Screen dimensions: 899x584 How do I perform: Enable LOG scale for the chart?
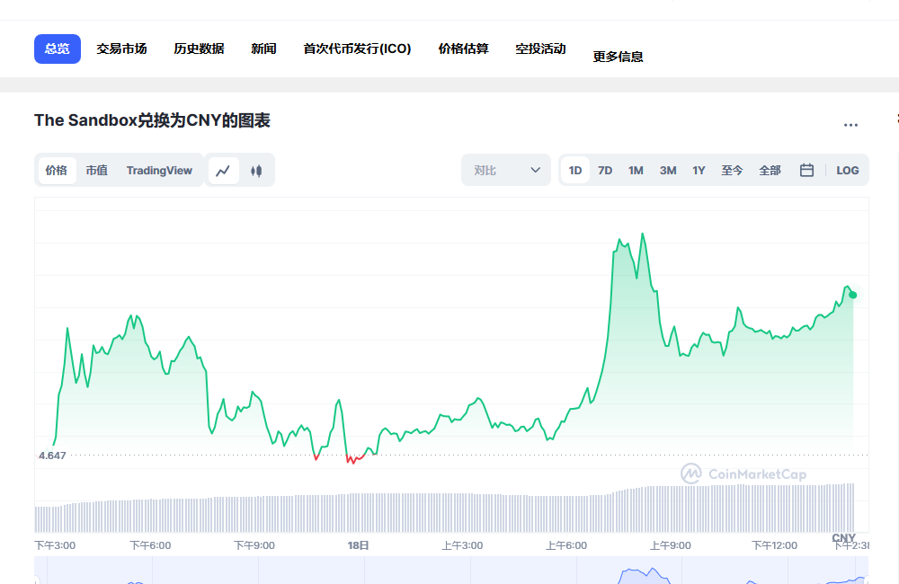point(847,170)
